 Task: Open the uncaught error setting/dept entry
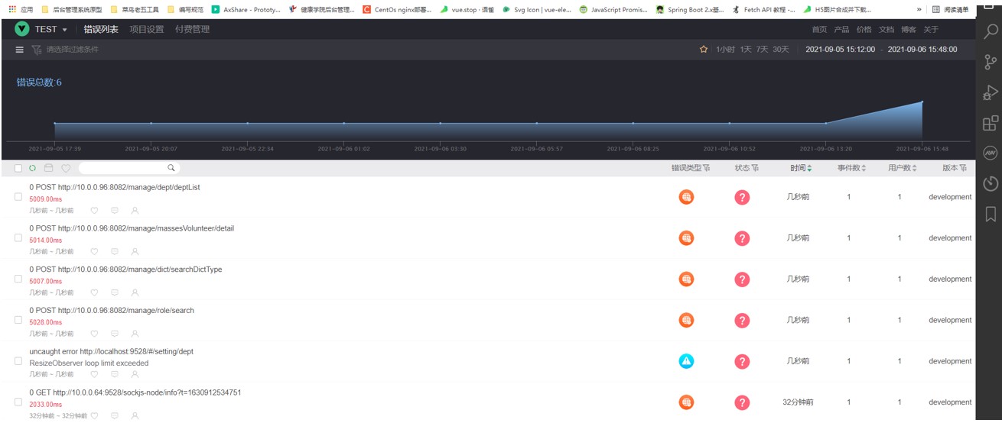tap(112, 352)
